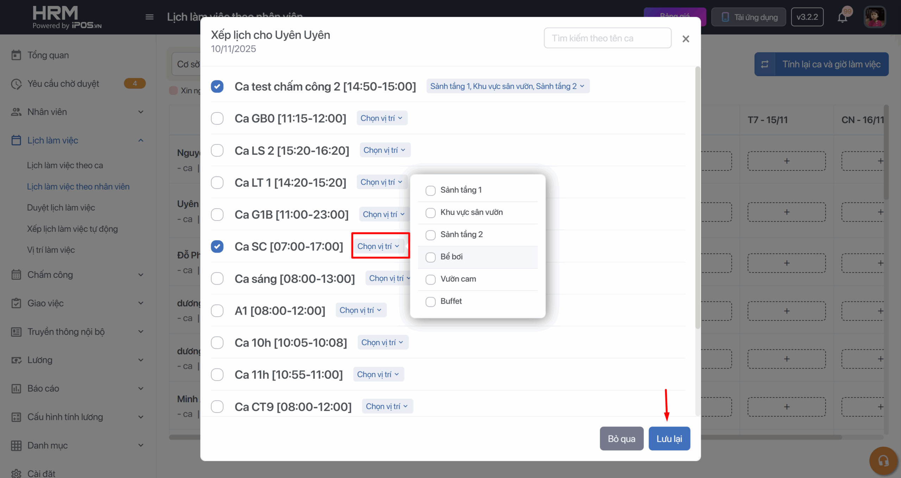Screen dimensions: 901x478
Task: Click the hamburger menu icon
Action: 150,17
